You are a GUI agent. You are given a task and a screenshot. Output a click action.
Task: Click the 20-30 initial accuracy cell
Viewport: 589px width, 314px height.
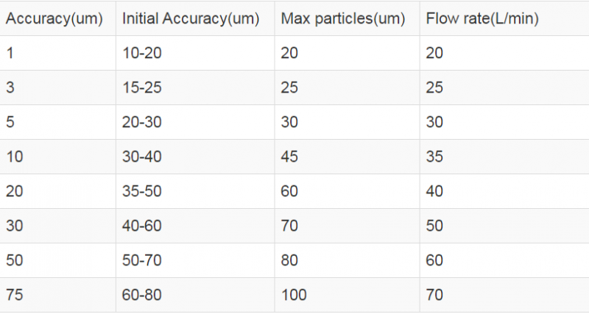tap(141, 122)
